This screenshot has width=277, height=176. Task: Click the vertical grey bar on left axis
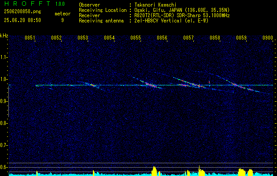pos(9,102)
